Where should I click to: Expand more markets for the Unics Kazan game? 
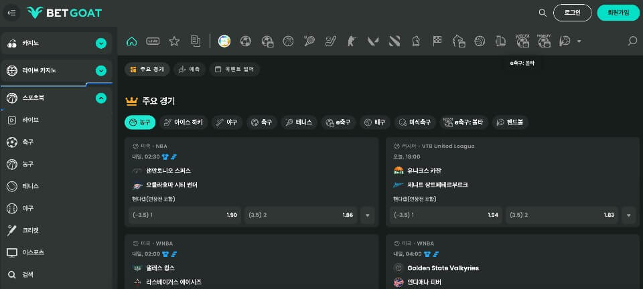point(629,215)
